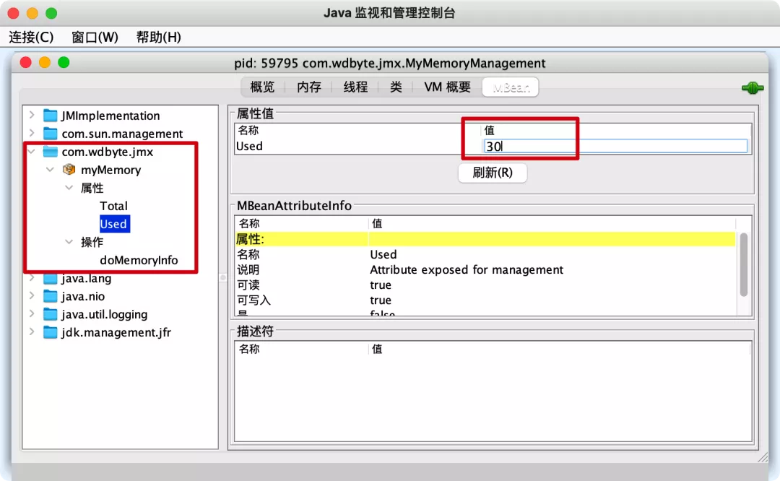Switch to the 内存 tab
This screenshot has width=780, height=481.
(309, 87)
